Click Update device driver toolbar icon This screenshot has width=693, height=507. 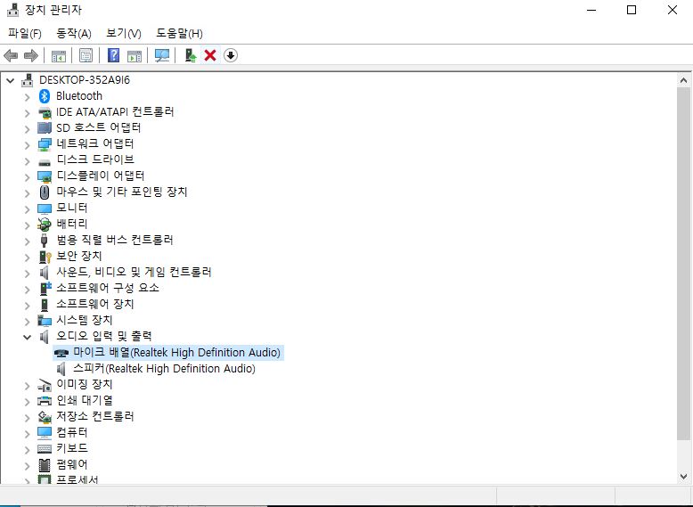click(190, 56)
